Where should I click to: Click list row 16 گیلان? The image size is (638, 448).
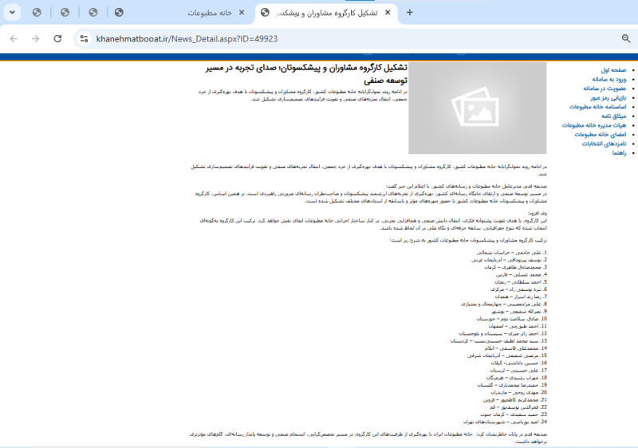coord(519,363)
